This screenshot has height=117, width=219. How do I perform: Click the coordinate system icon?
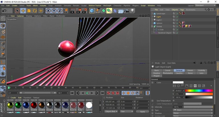(66, 11)
